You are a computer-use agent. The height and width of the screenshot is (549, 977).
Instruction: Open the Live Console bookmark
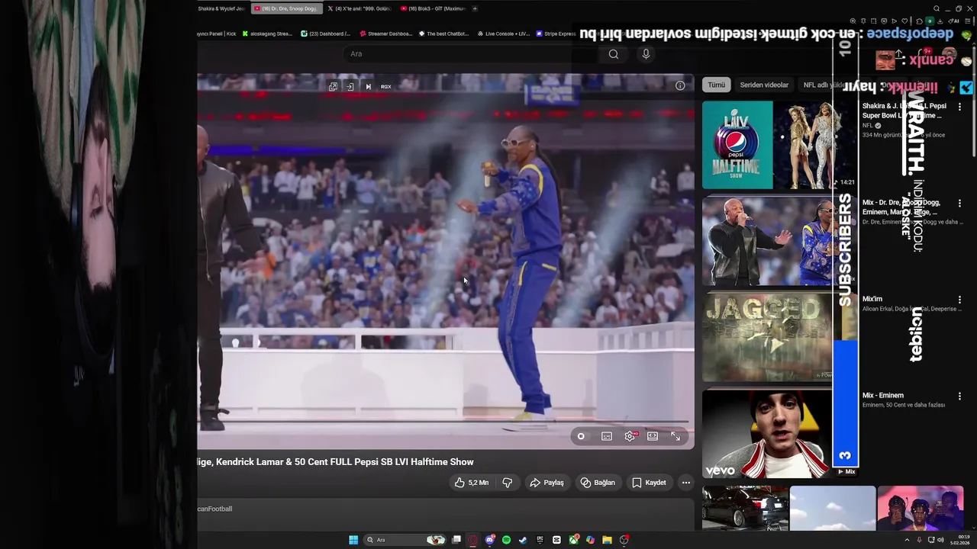tap(504, 34)
